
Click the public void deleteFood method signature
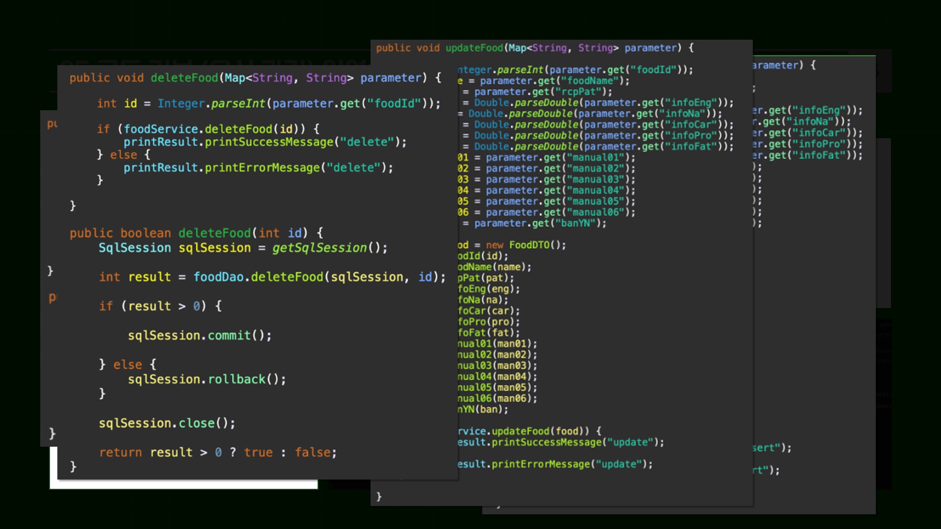pyautogui.click(x=255, y=78)
